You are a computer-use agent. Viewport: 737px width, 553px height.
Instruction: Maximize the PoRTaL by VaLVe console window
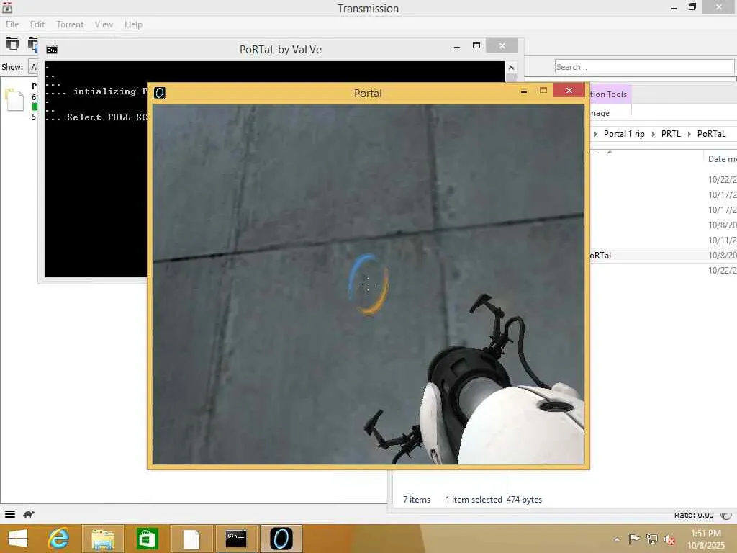476,45
